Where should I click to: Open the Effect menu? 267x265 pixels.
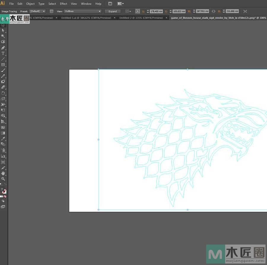(x=63, y=4)
